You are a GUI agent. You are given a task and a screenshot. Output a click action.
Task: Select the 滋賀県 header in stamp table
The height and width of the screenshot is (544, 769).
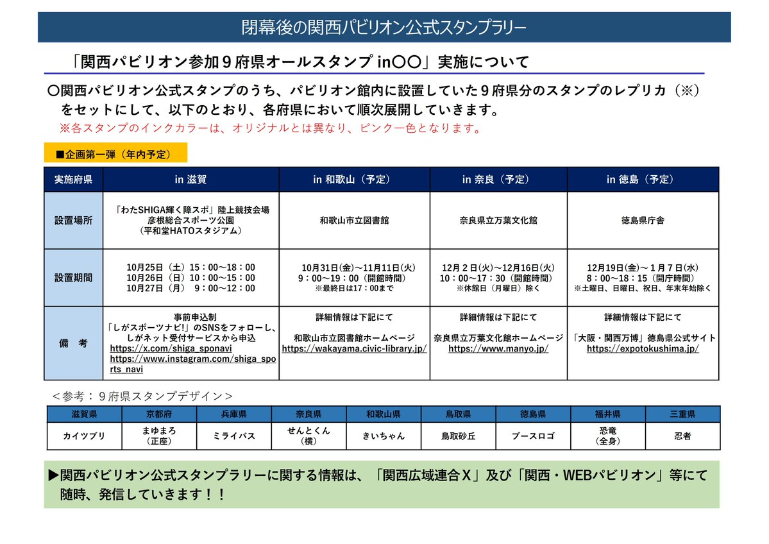coord(85,414)
